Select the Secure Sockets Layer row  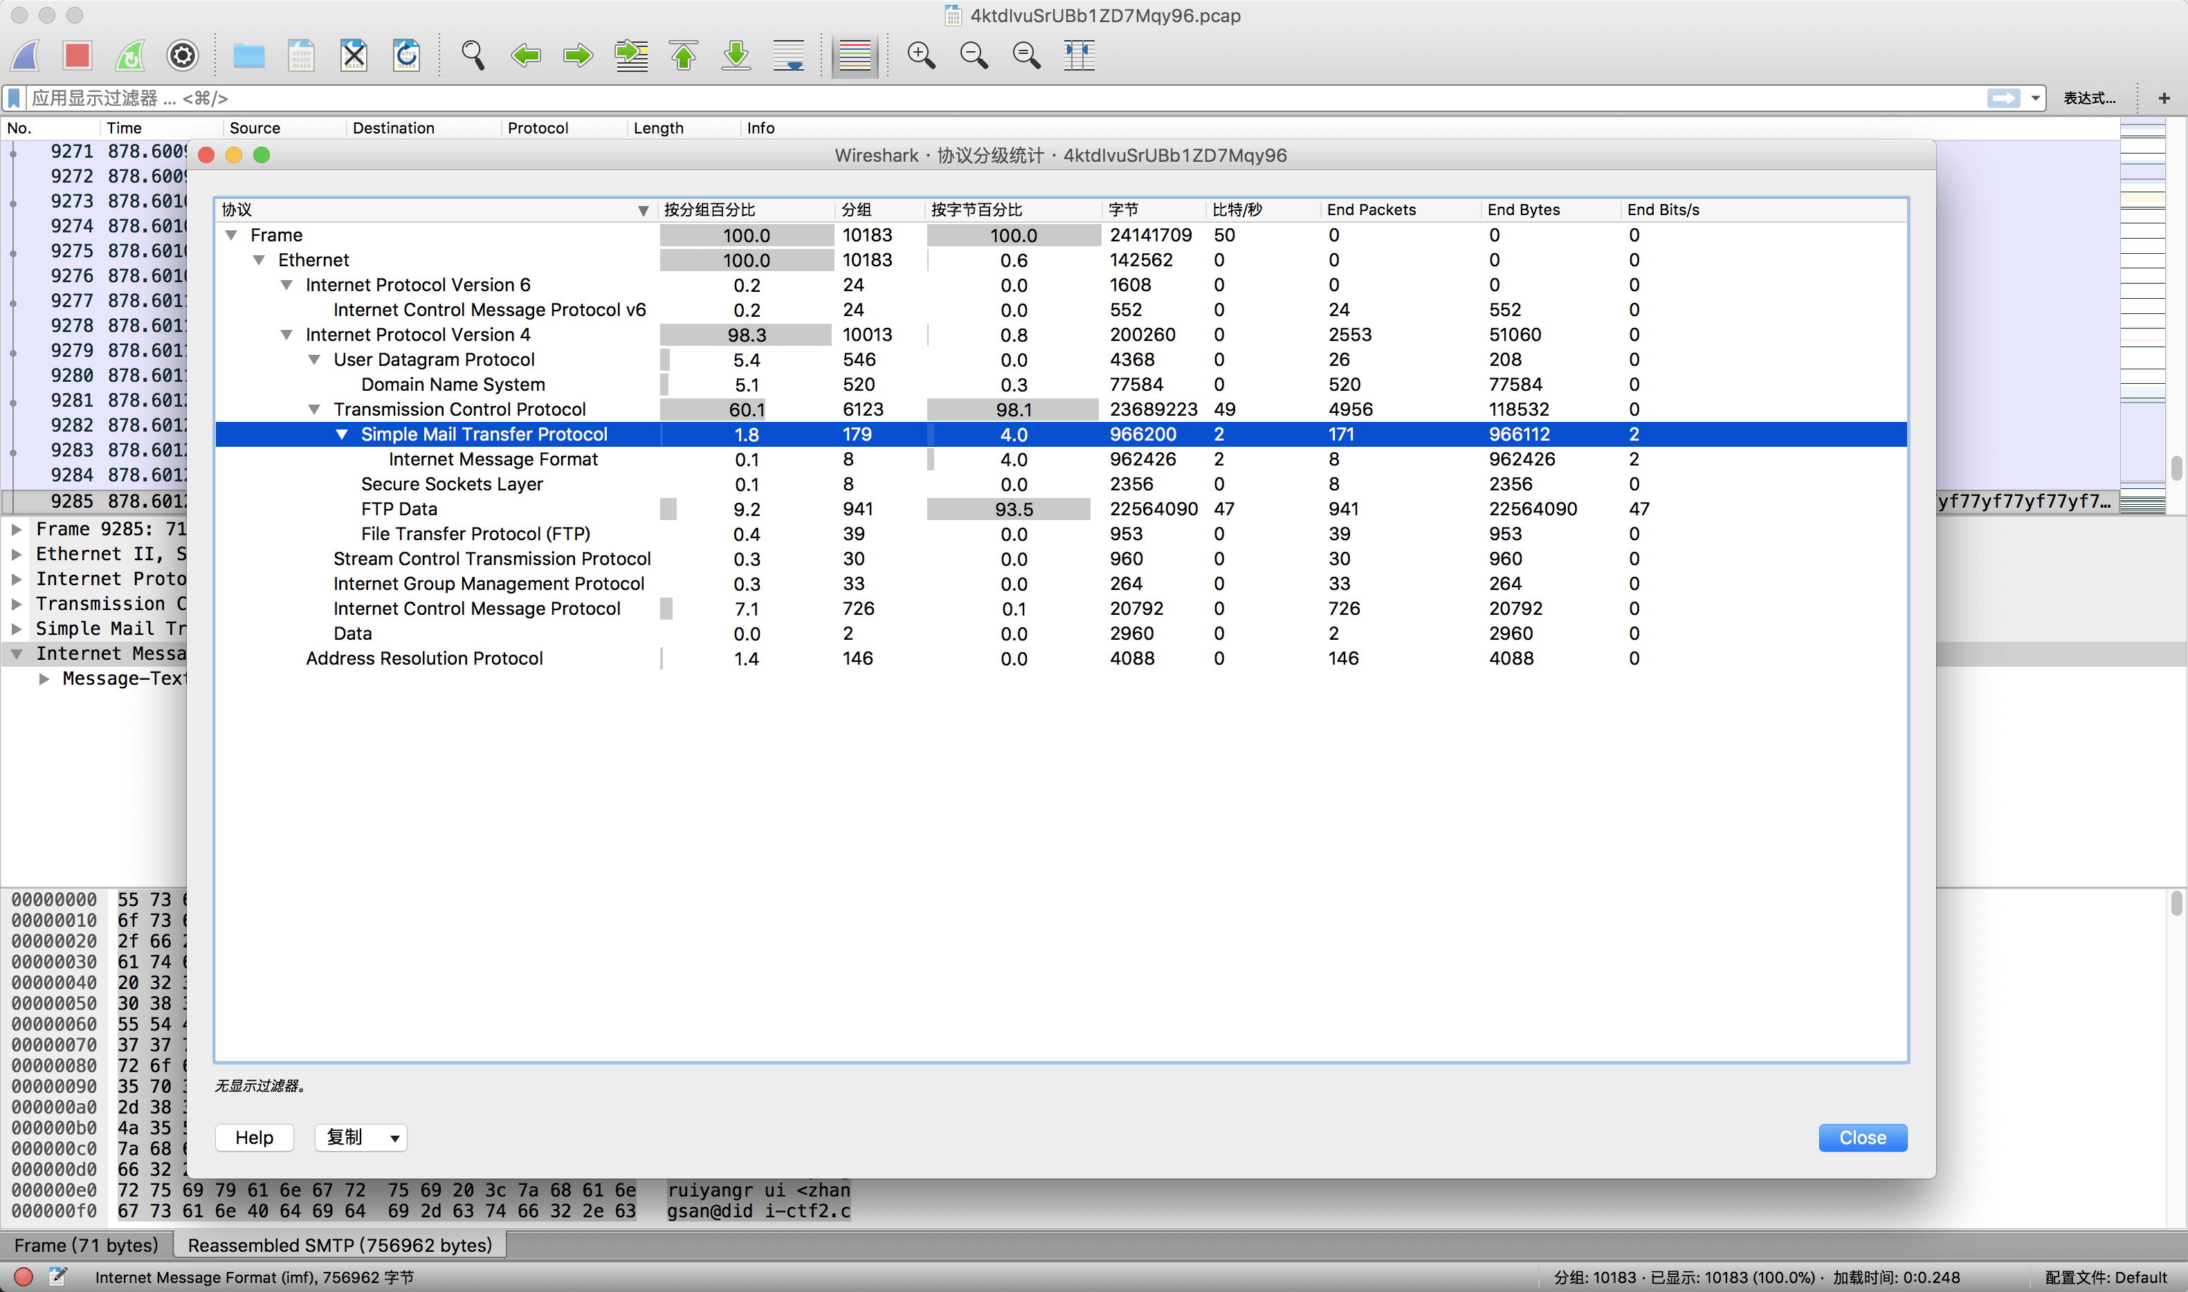pyautogui.click(x=1061, y=484)
